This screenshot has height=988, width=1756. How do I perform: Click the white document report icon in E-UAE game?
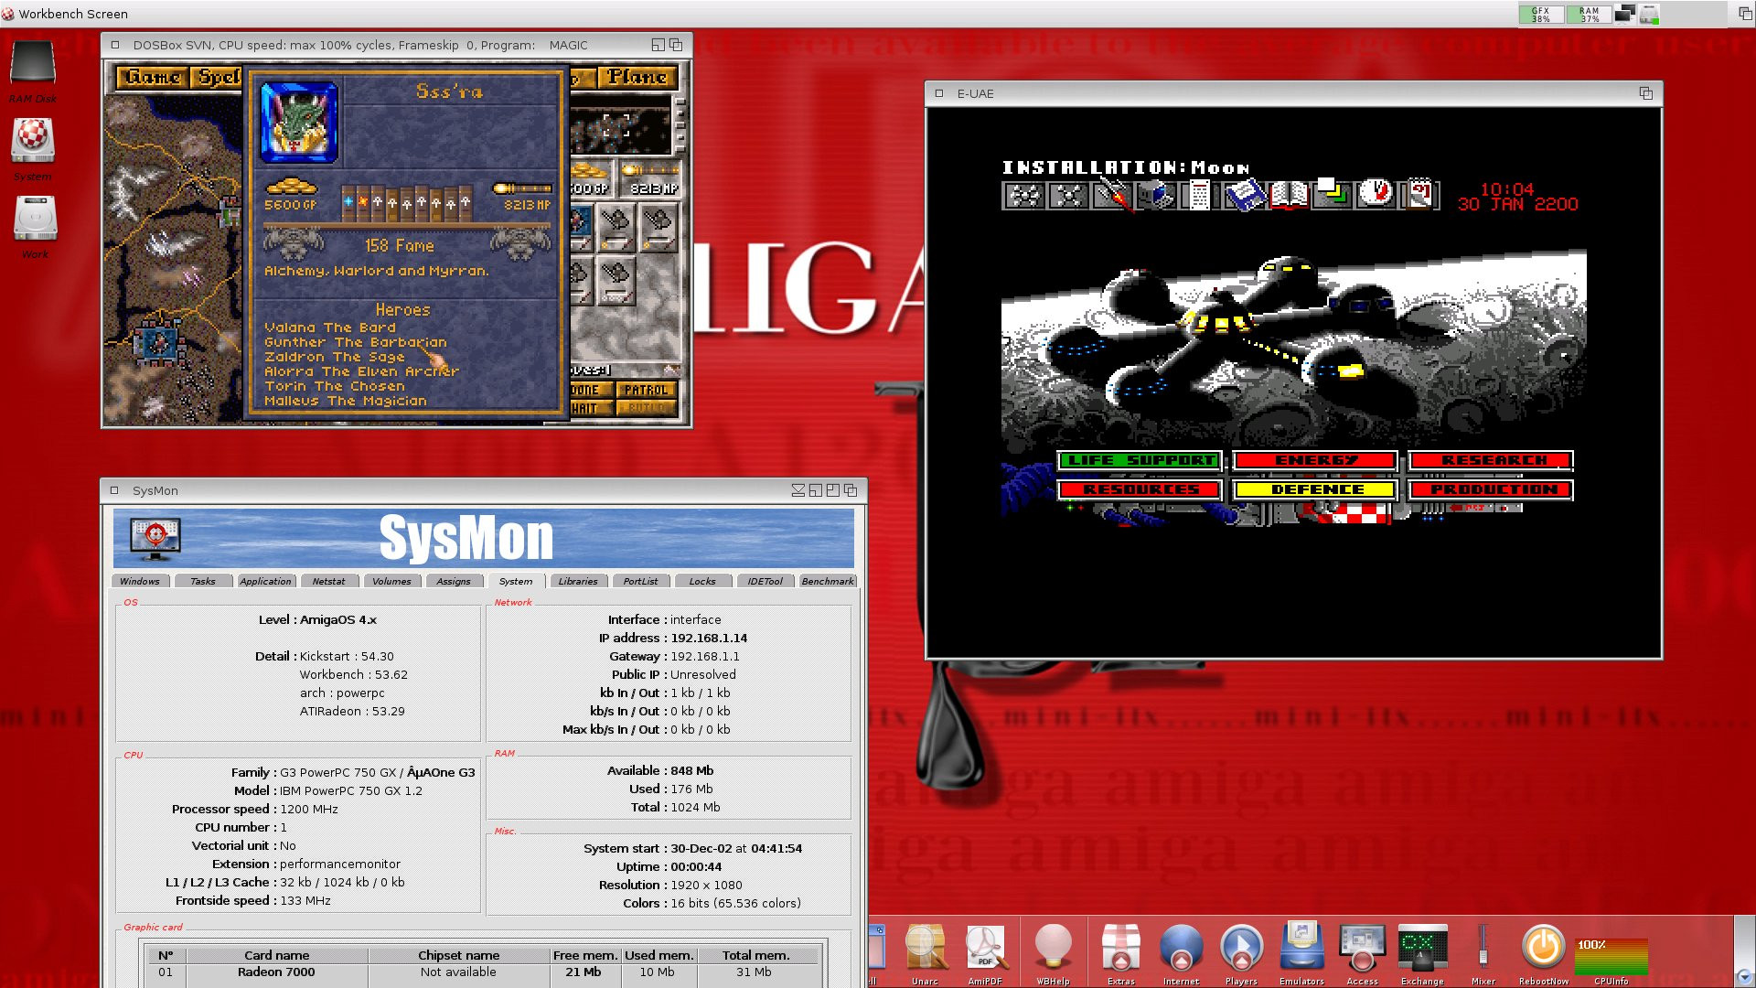coord(1199,195)
